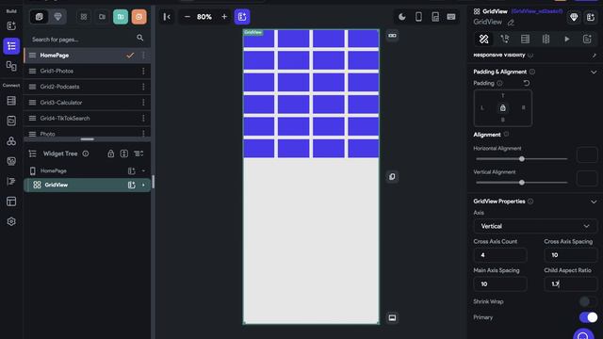
Task: Toggle dark mode with the moon icon
Action: click(402, 17)
